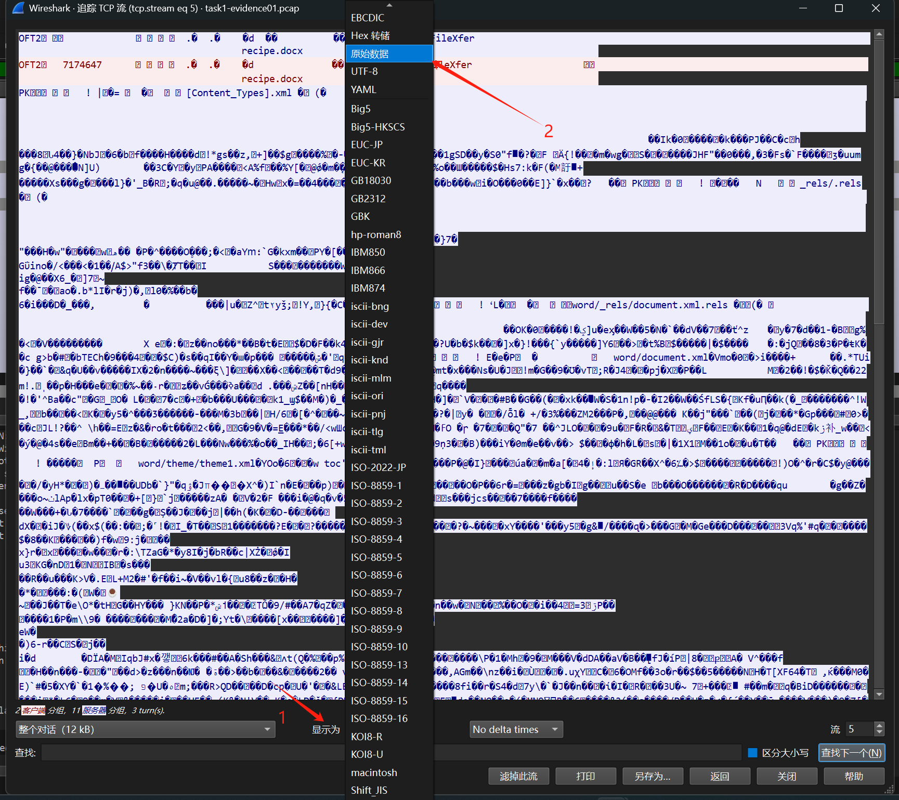This screenshot has width=899, height=800.
Task: Open the No delta times dropdown
Action: [516, 729]
